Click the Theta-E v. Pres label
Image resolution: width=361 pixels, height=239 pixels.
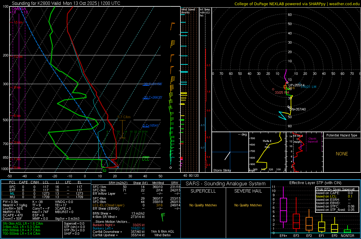click(x=267, y=144)
